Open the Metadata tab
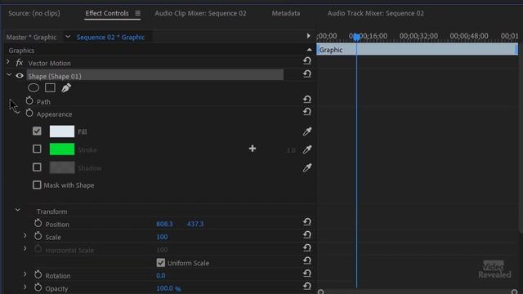This screenshot has height=294, width=523. (286, 13)
